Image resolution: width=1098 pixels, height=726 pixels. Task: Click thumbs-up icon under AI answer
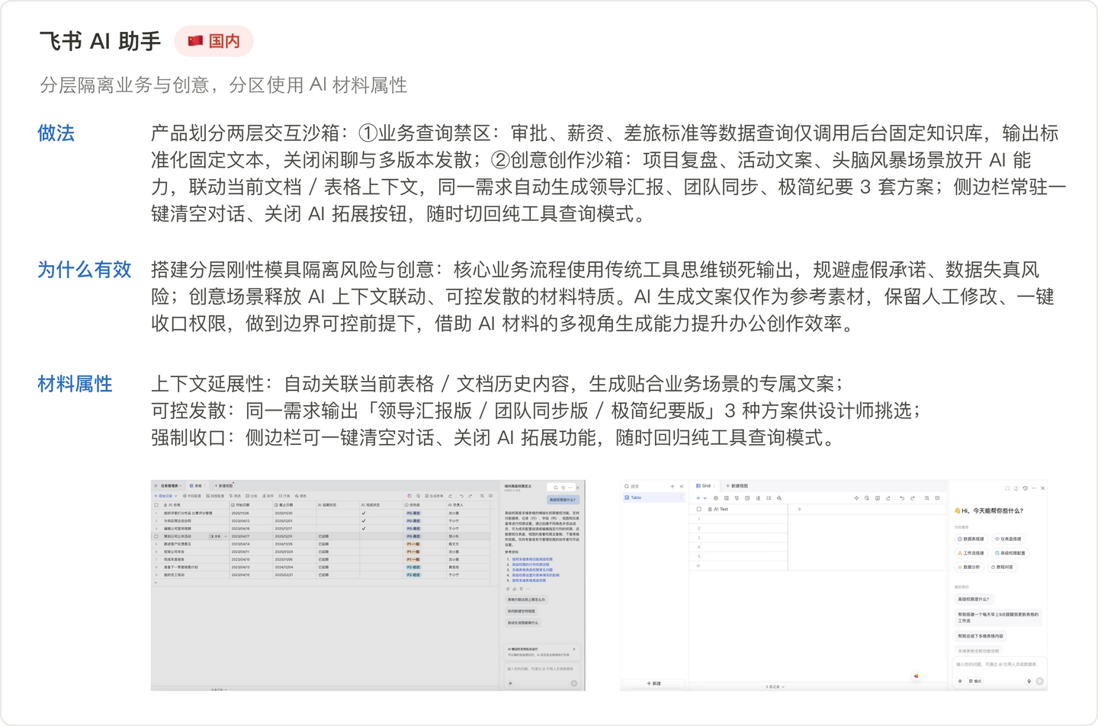(515, 589)
